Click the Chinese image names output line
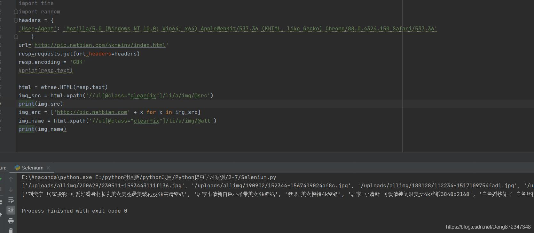Screen dimensions: 534x233 point(278,194)
